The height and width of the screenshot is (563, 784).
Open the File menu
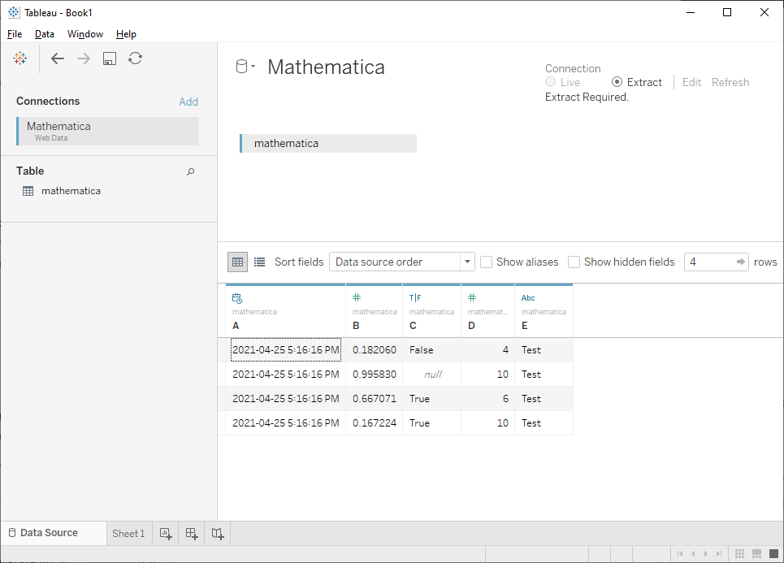click(15, 34)
